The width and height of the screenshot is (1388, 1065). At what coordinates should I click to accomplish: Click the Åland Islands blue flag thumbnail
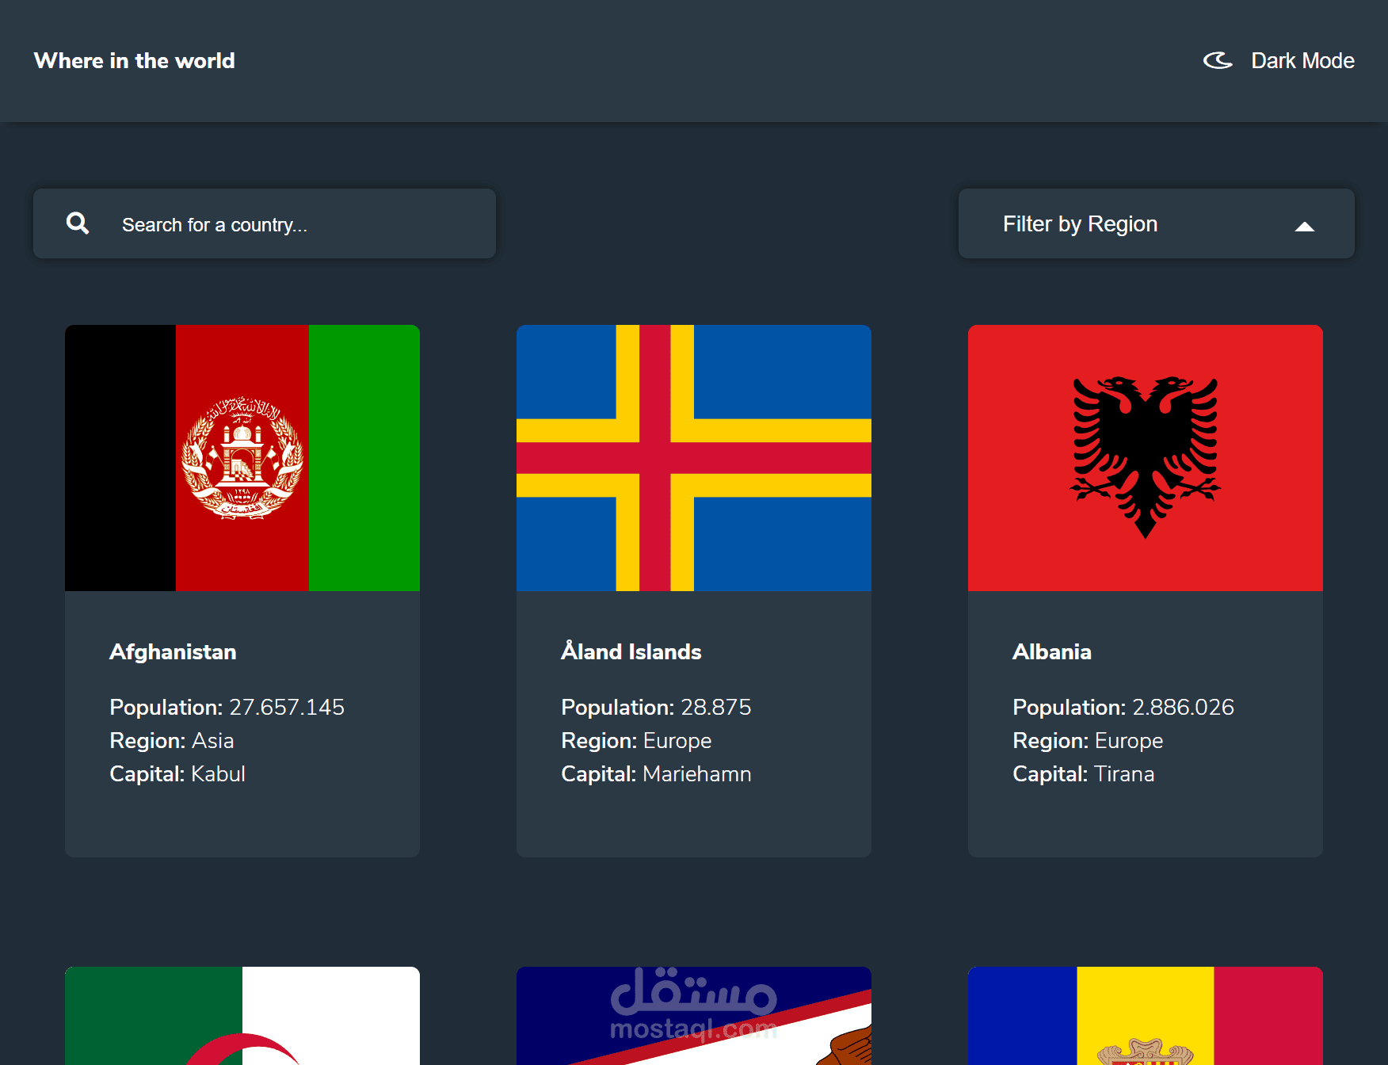pyautogui.click(x=693, y=457)
